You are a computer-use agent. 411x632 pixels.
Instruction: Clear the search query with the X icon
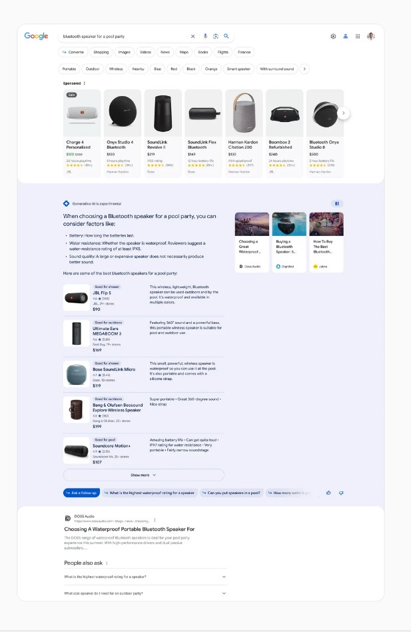[193, 36]
